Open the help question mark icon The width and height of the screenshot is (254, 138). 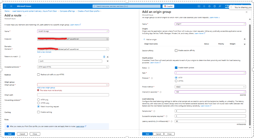tap(214, 6)
